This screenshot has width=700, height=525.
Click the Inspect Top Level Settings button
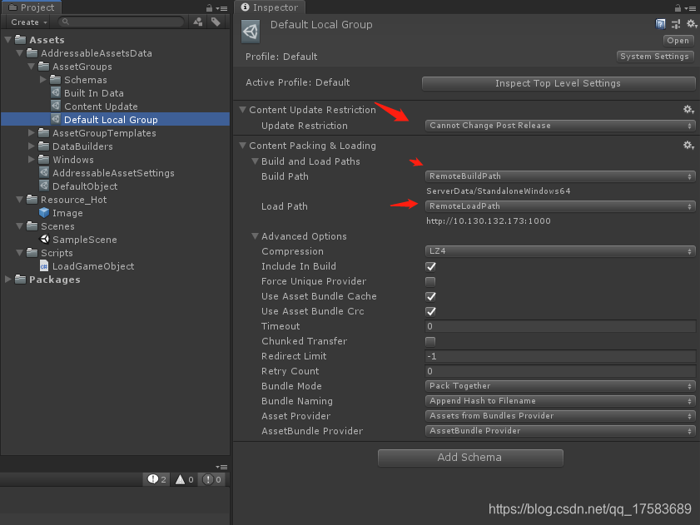pos(559,83)
